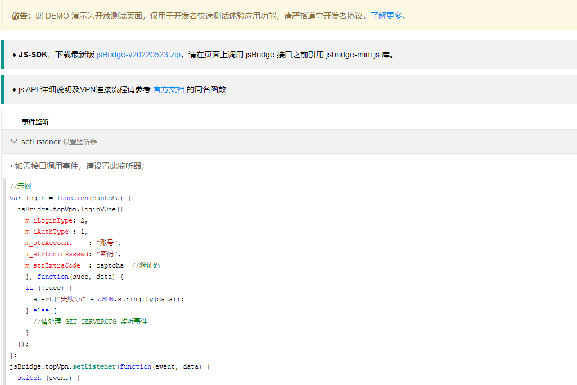The image size is (577, 385).
Task: Click the GET_SERVERCFG comment line
Action: point(90,321)
